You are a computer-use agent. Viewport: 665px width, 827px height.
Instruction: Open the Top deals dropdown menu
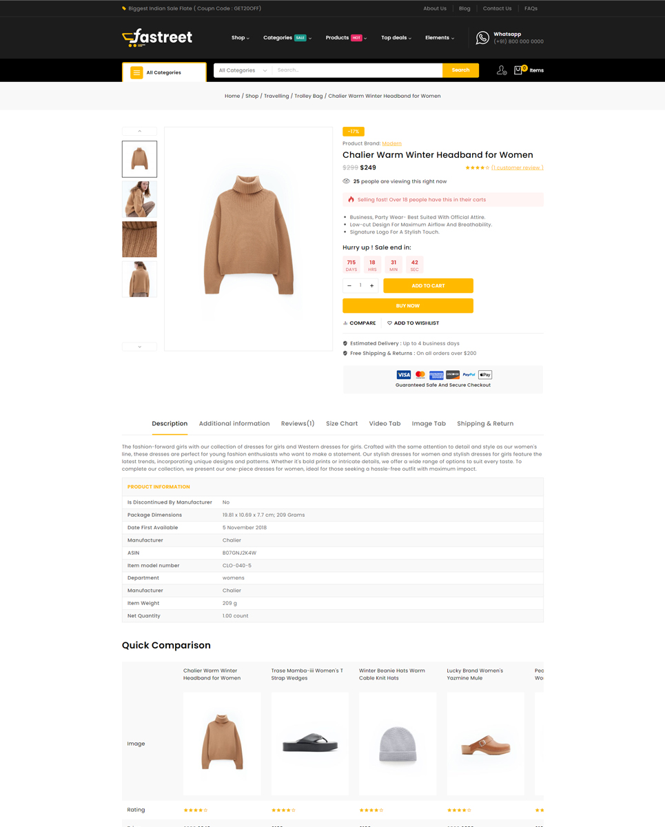point(396,38)
